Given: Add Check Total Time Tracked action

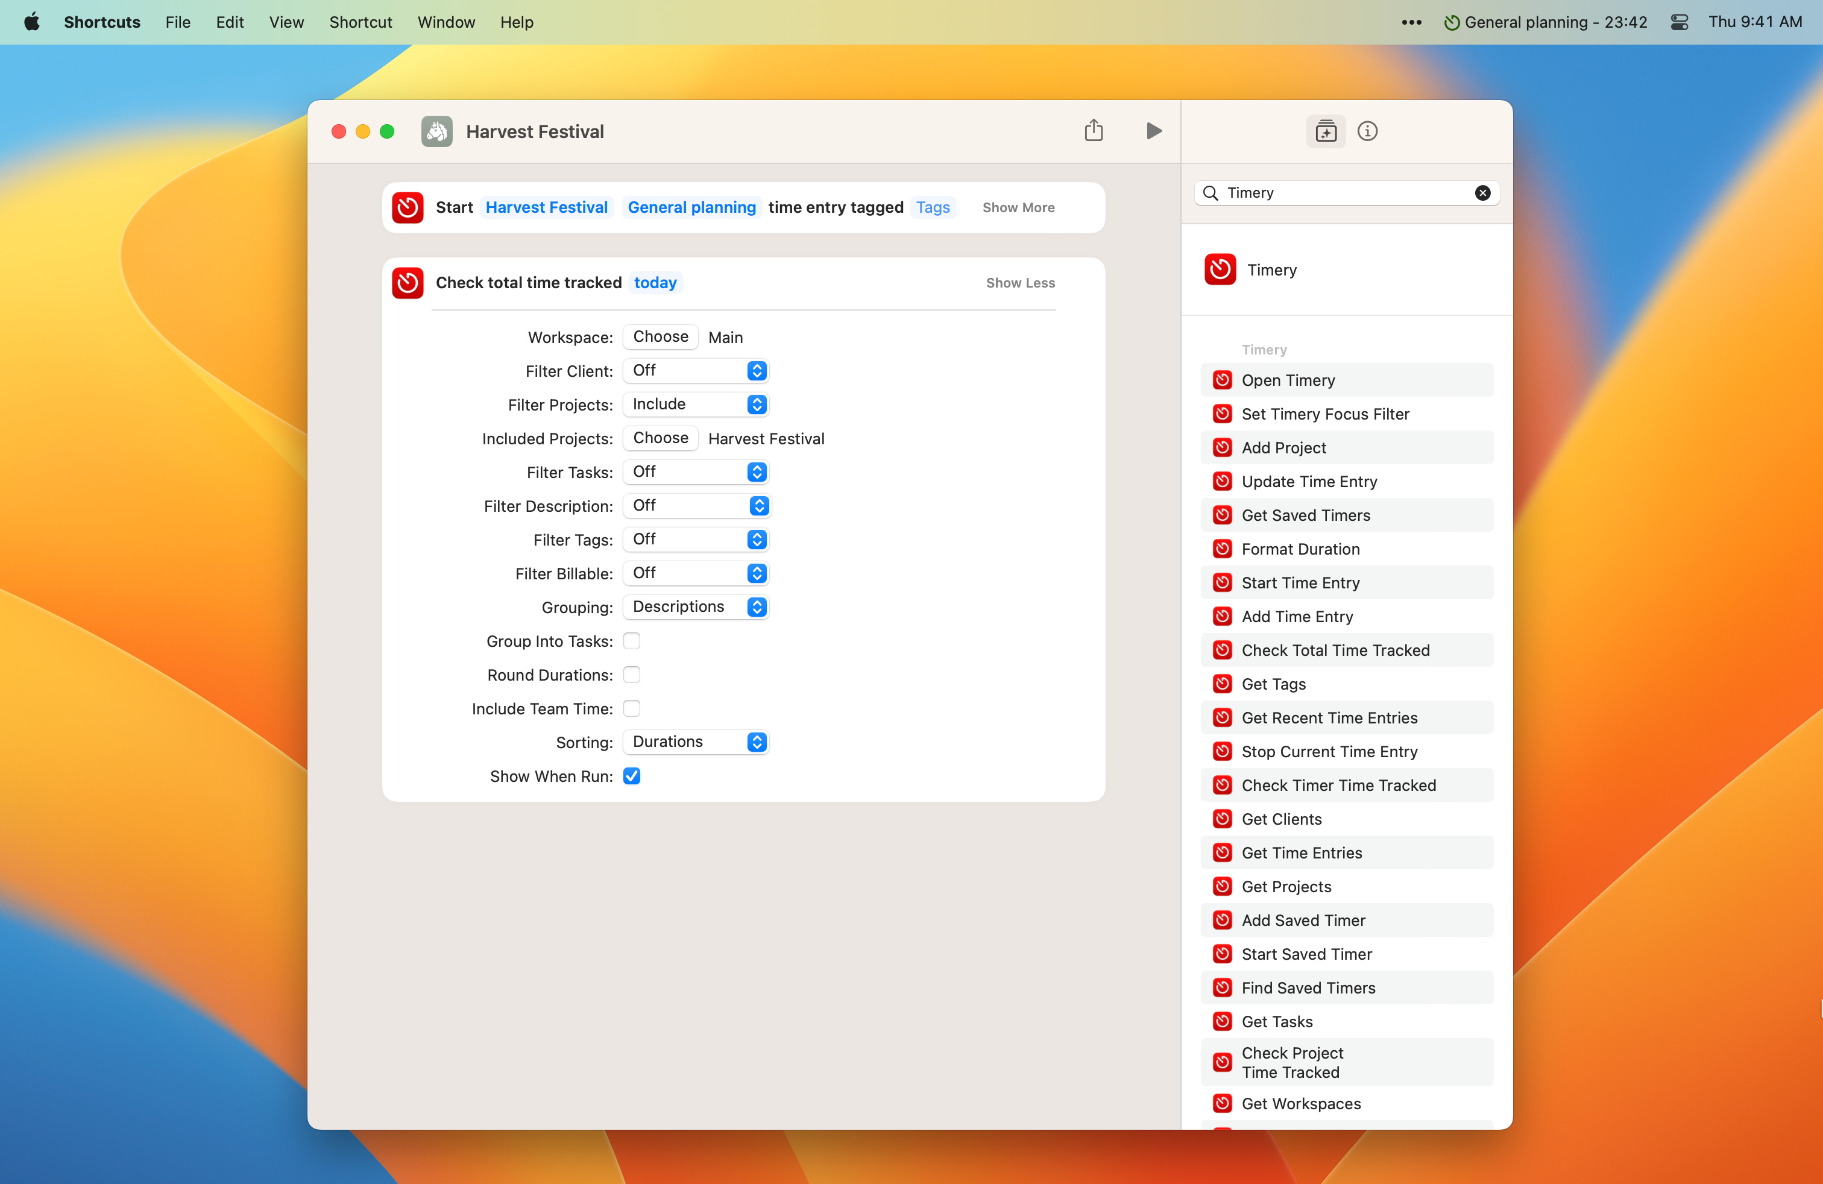Looking at the screenshot, I should [1347, 649].
